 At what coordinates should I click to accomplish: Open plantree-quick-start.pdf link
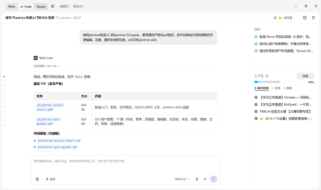pyautogui.click(x=50, y=107)
